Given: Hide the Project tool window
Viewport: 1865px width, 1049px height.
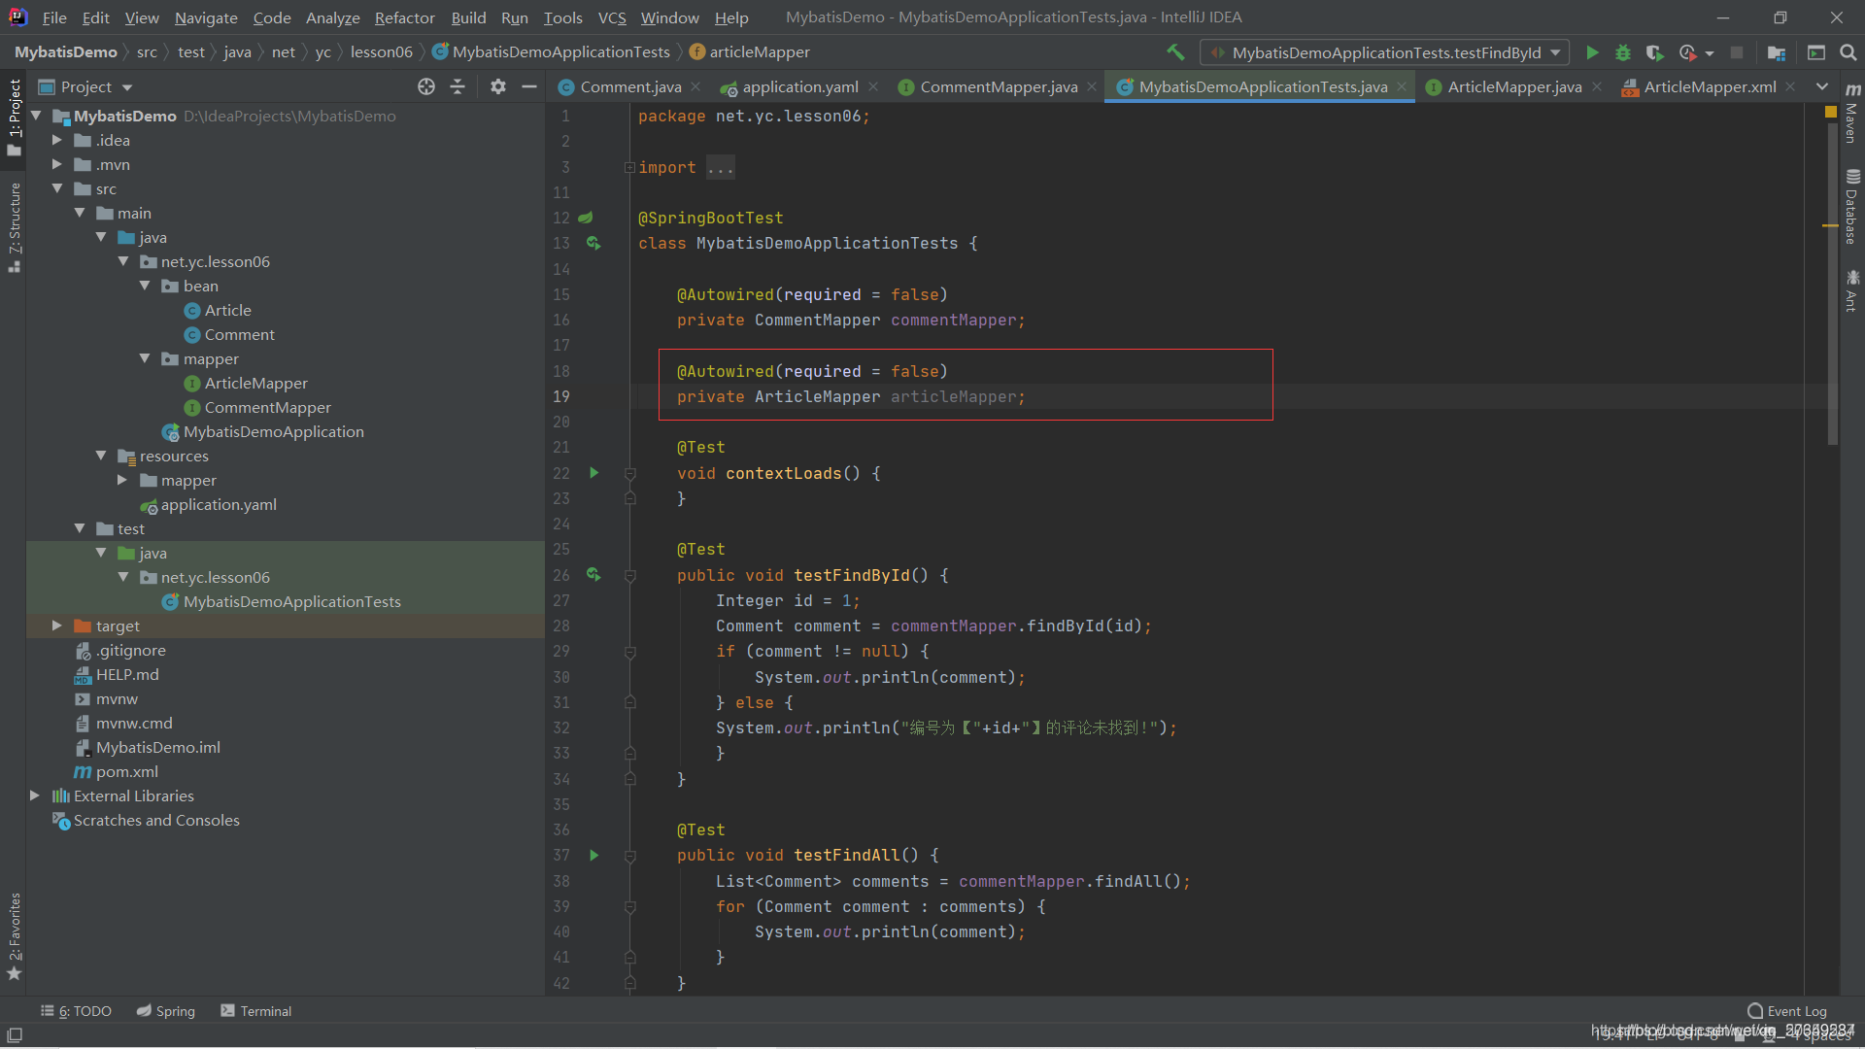Looking at the screenshot, I should 529,86.
